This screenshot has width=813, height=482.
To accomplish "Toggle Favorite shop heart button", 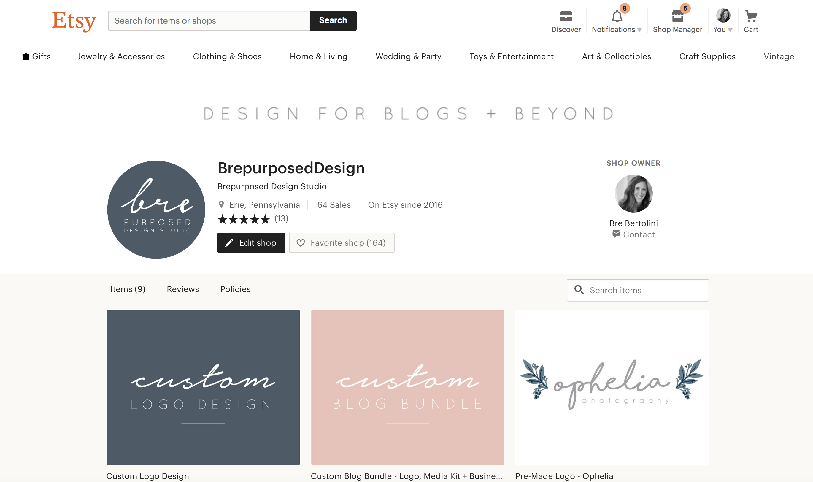I will point(342,242).
